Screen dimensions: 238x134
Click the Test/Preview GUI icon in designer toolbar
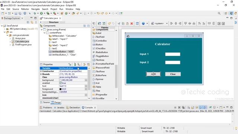94,23
